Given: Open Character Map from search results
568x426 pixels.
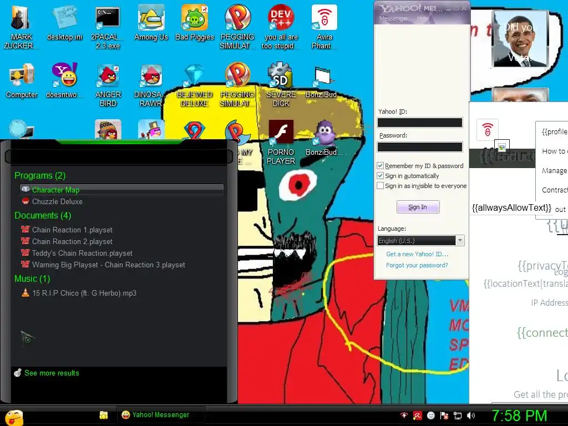Looking at the screenshot, I should 121,190.
